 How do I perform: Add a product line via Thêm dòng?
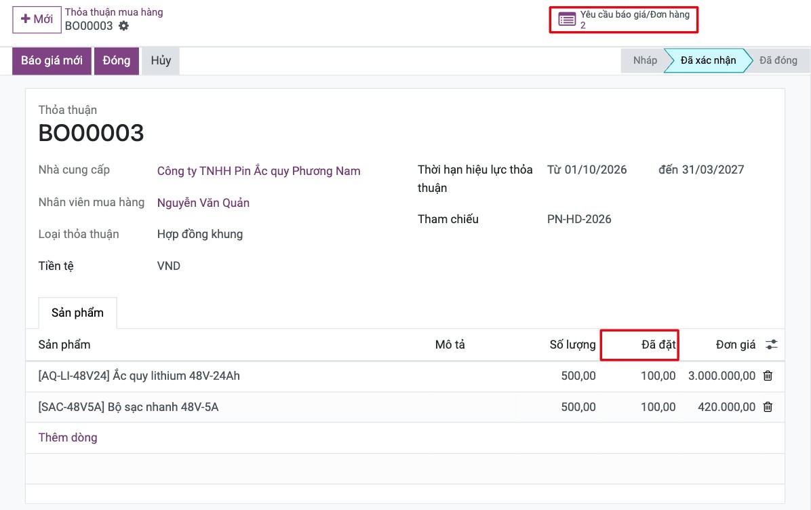tap(68, 437)
